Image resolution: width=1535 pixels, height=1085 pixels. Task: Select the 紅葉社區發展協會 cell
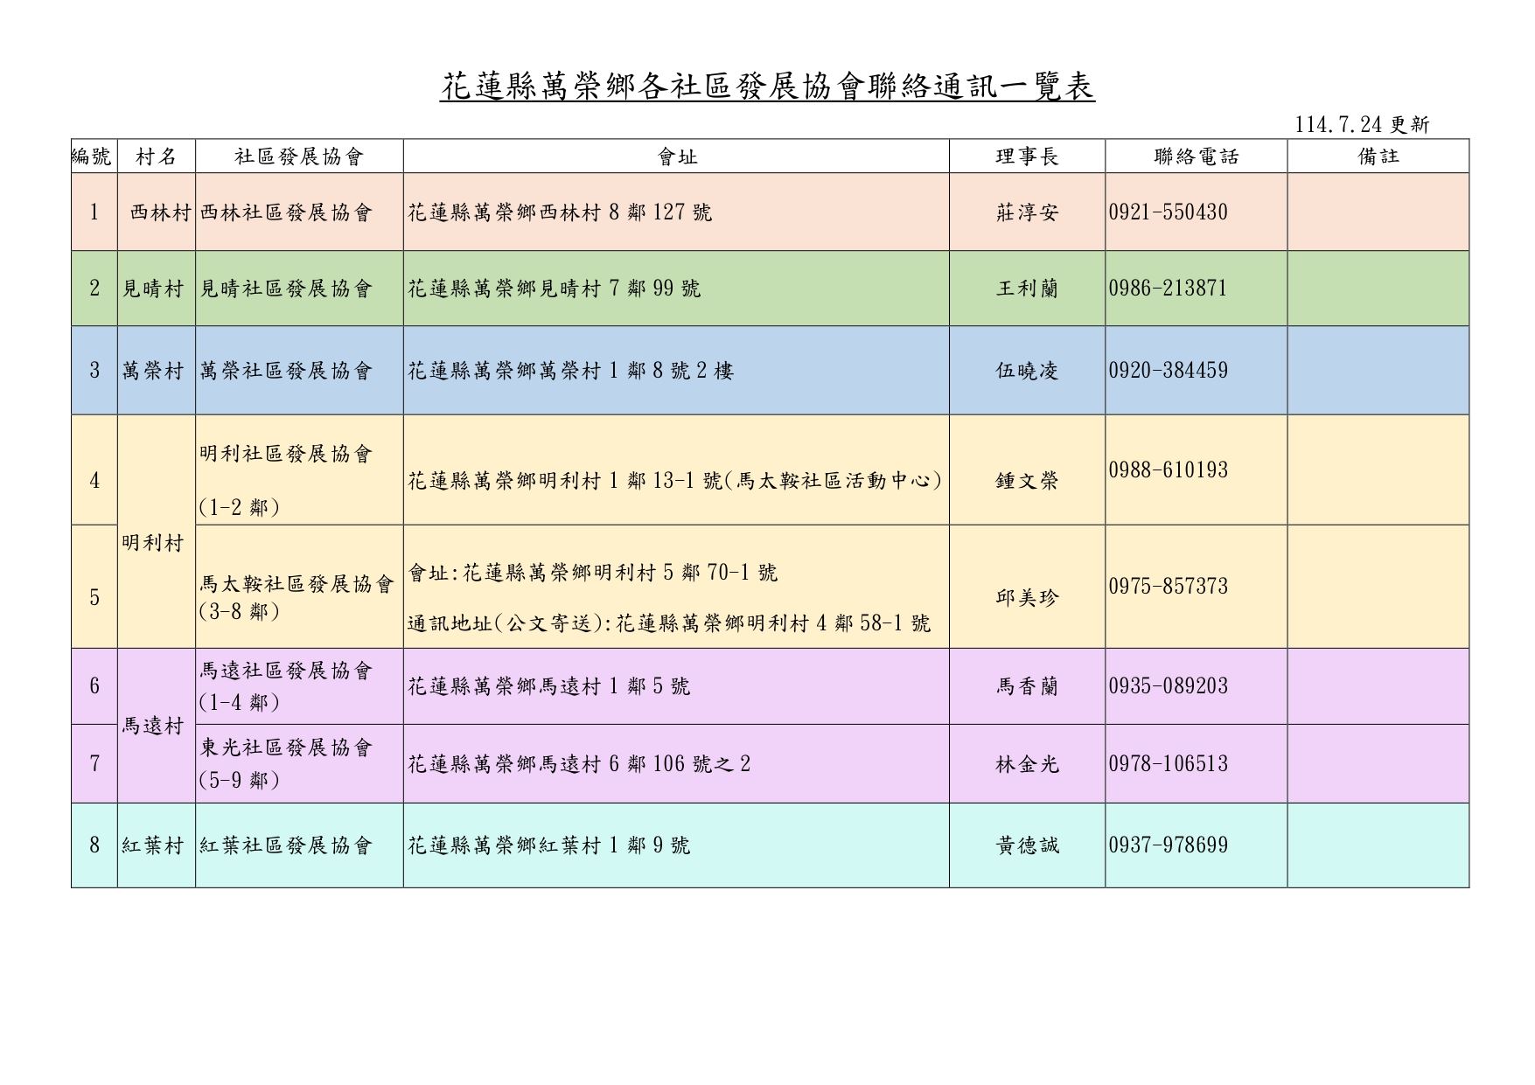286,845
